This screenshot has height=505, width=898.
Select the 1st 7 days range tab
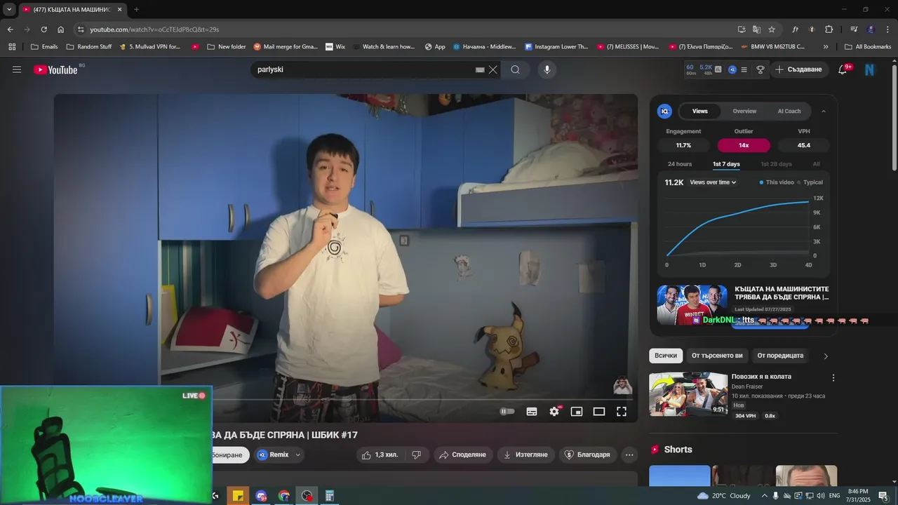[x=726, y=164]
